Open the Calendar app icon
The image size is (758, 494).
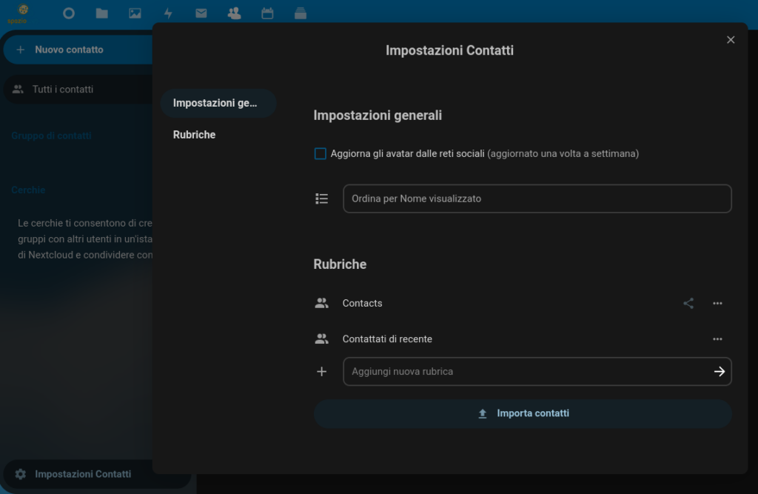[x=267, y=13]
